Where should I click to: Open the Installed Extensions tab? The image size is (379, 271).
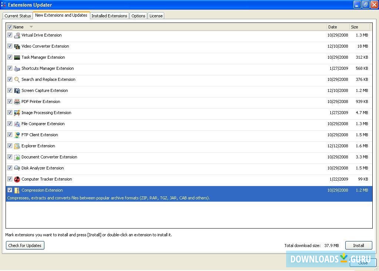pos(109,16)
